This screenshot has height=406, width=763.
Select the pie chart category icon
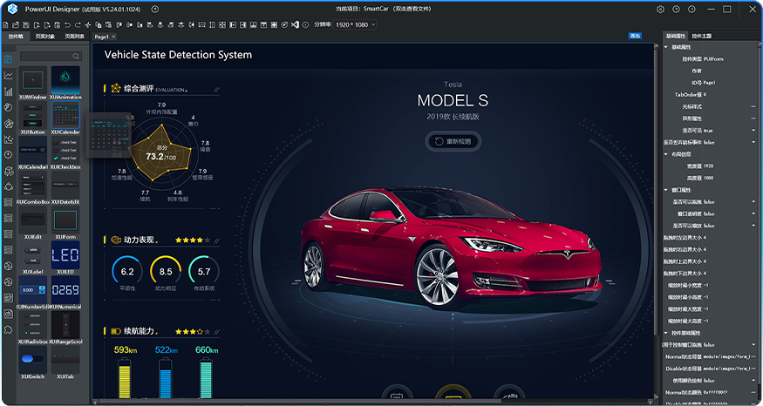(x=8, y=107)
